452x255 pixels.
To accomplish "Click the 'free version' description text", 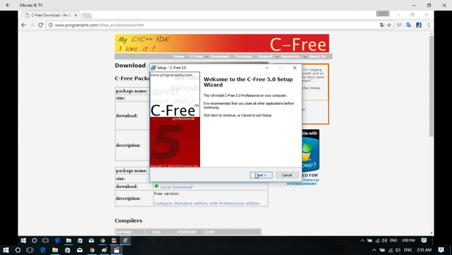I will 167,194.
